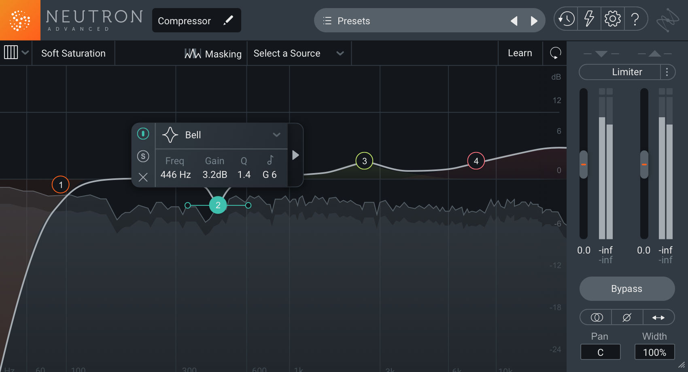
Task: Click the Width value field showing 100%
Action: point(654,352)
